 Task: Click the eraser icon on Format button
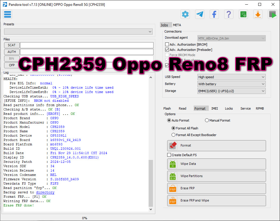point(173,146)
